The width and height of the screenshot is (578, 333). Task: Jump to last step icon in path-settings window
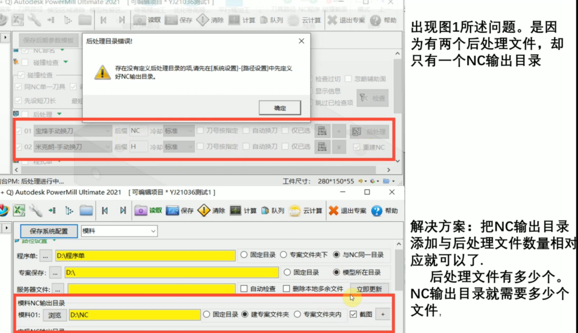point(123,211)
